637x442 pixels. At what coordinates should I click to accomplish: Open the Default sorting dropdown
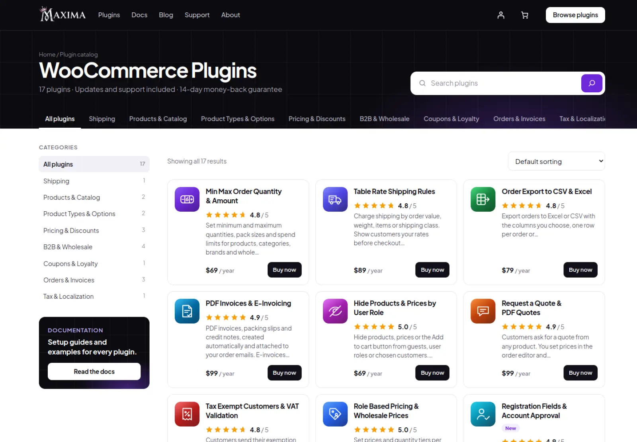(x=556, y=161)
